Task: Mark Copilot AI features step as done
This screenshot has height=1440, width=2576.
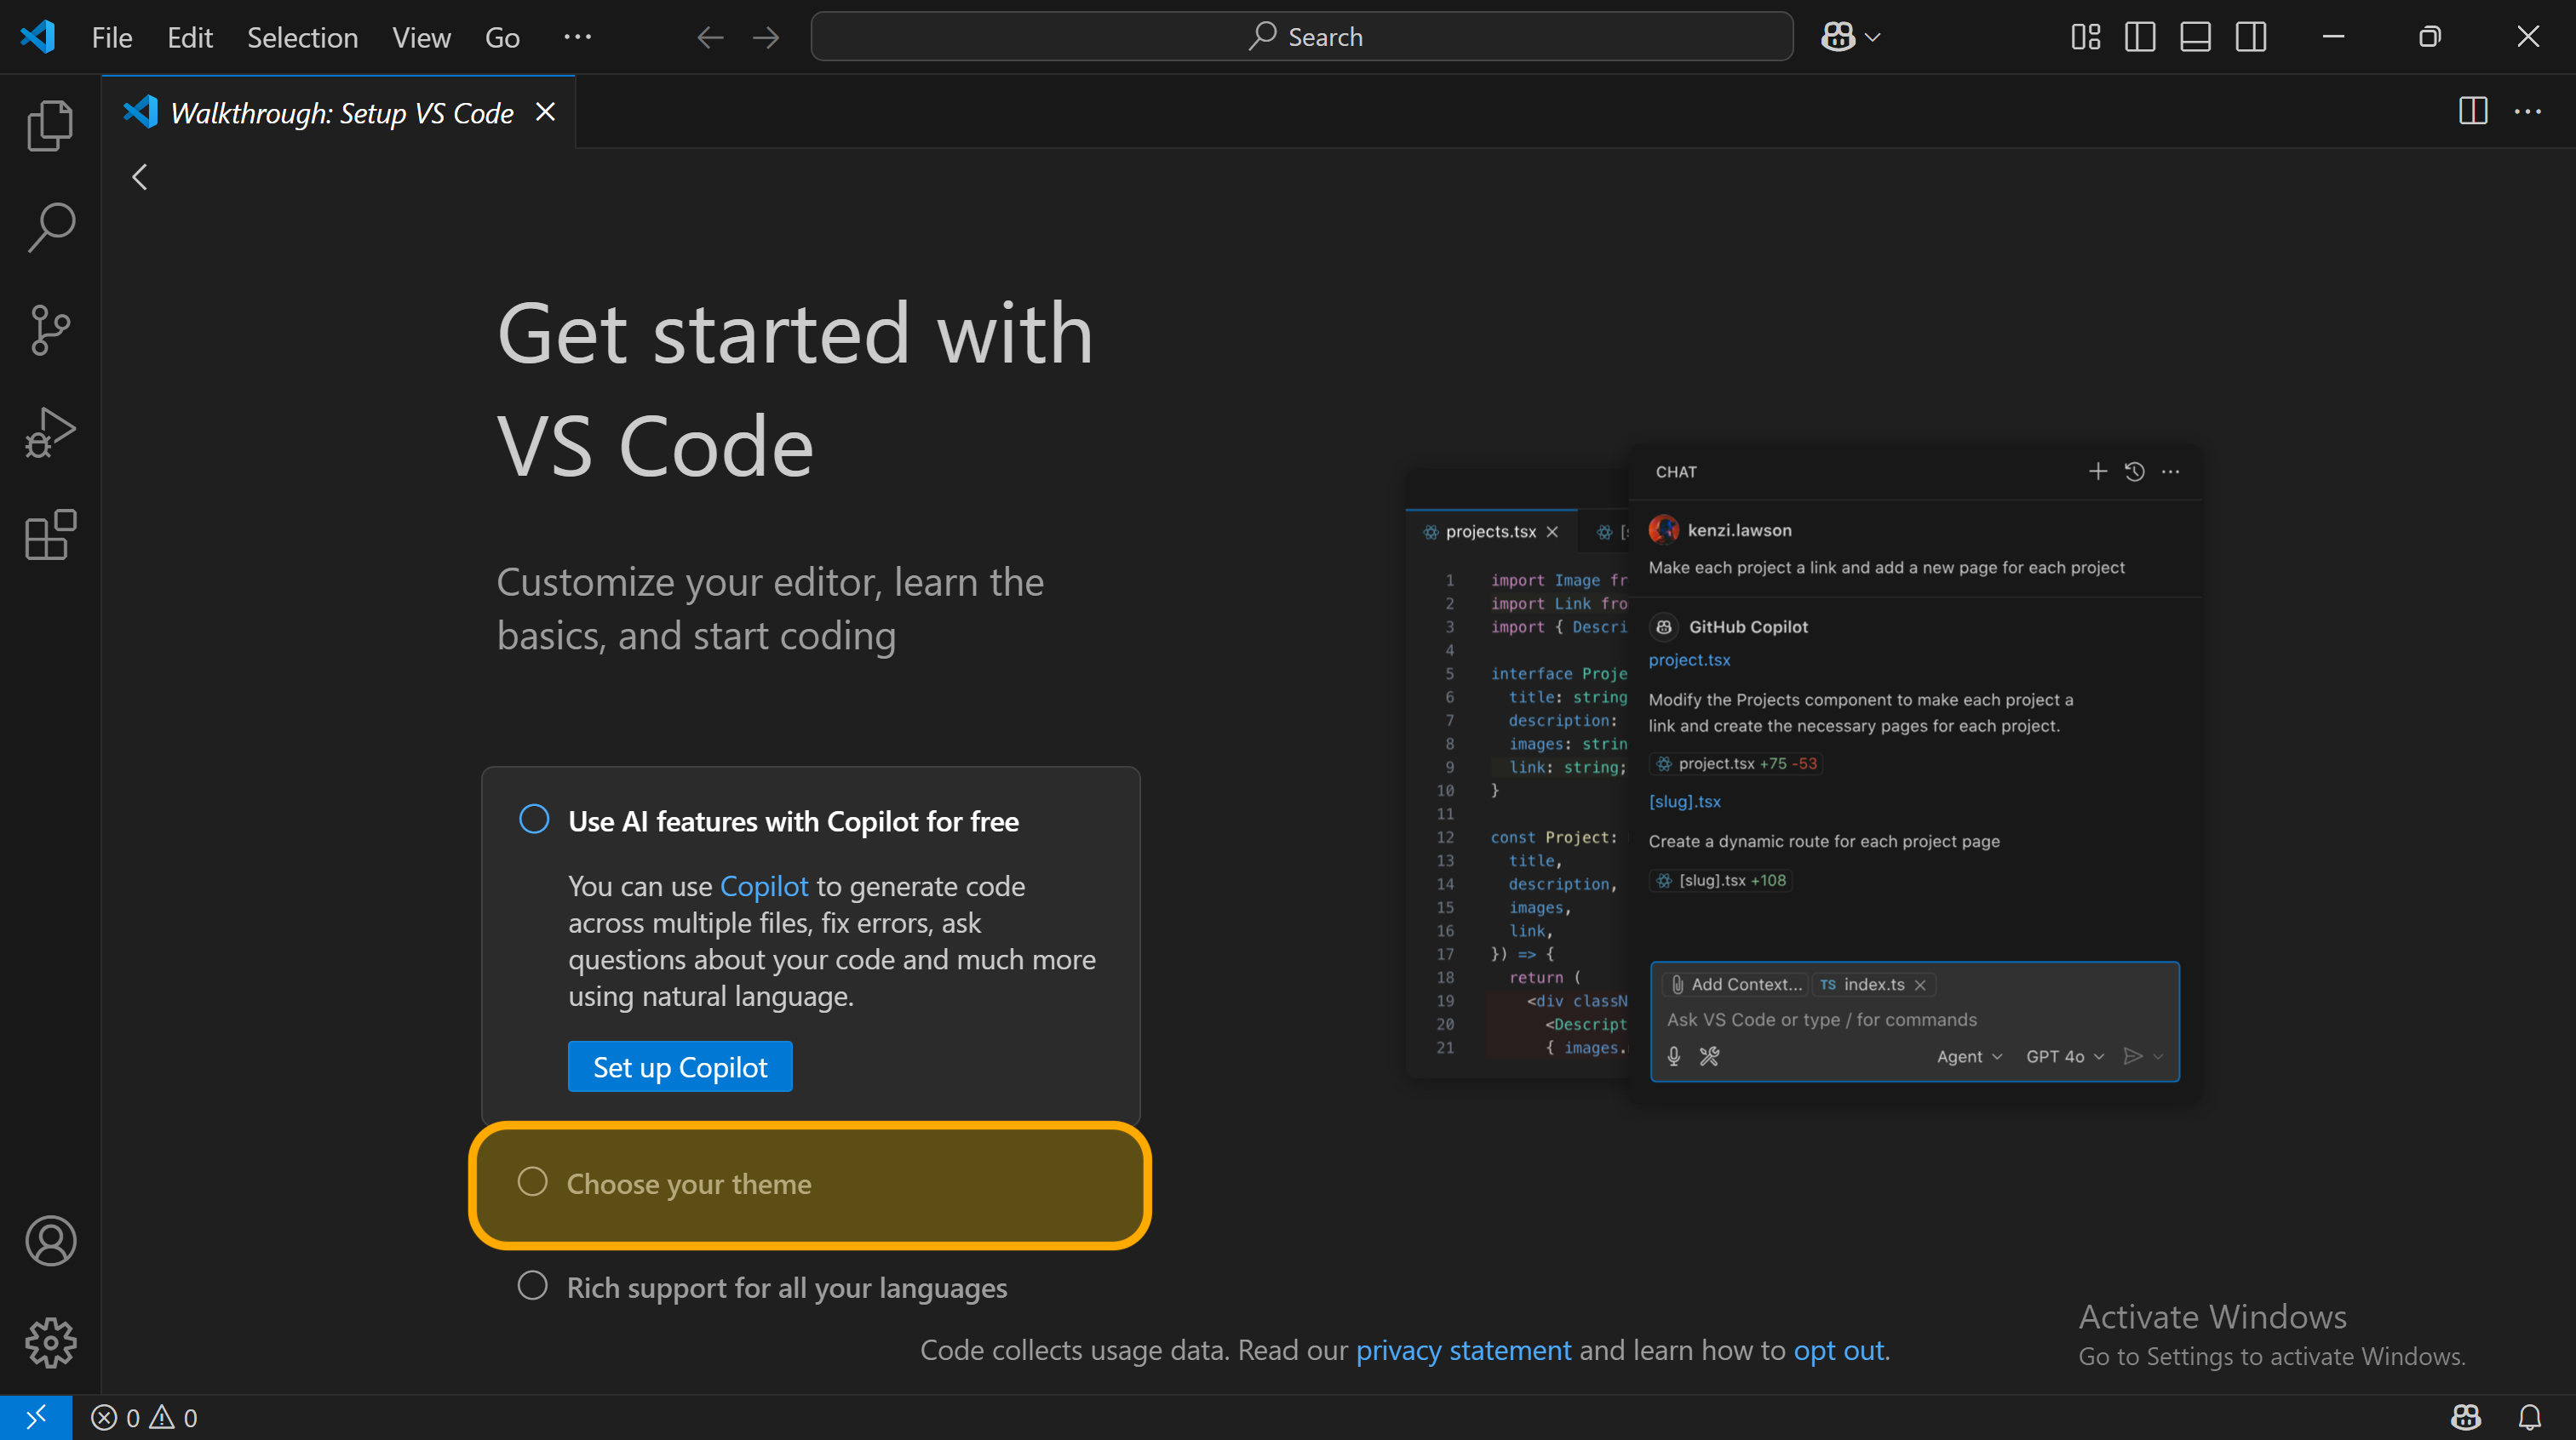Action: 534,820
